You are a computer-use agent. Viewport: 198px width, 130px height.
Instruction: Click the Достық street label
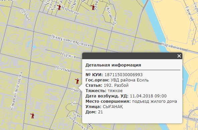click(x=62, y=69)
